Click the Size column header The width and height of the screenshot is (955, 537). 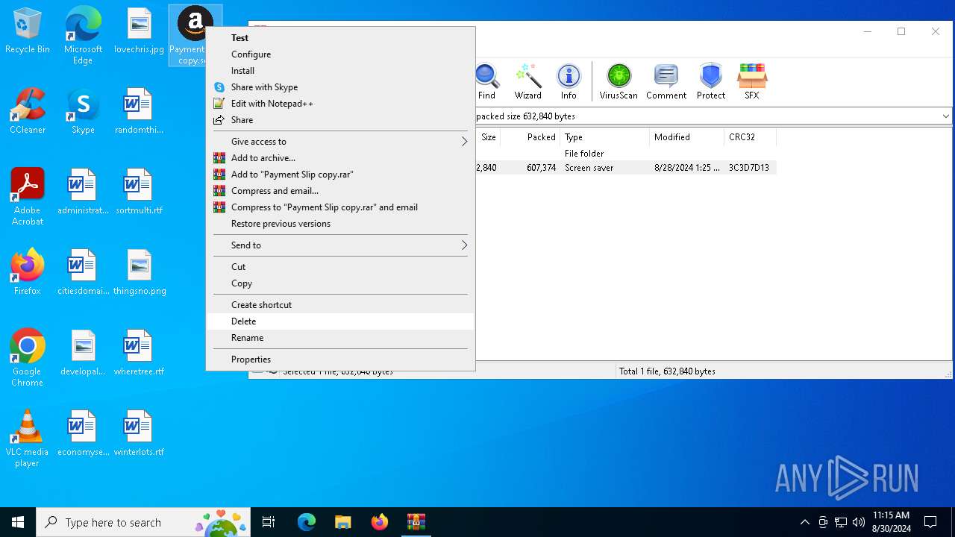(x=487, y=137)
